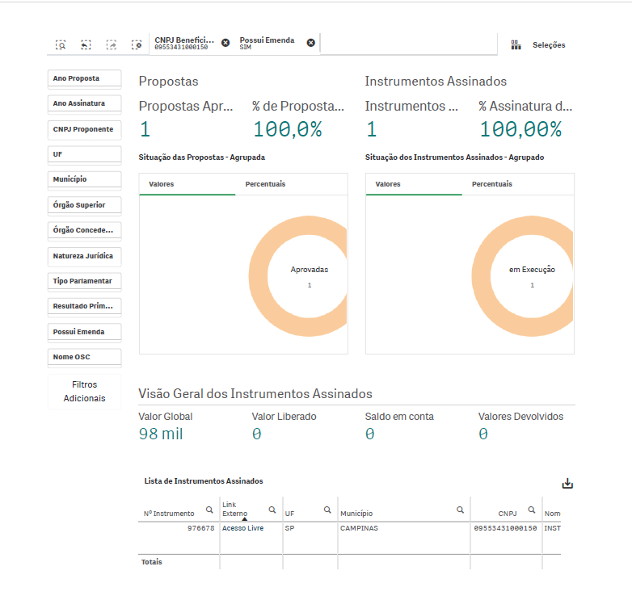Image resolution: width=632 pixels, height=600 pixels.
Task: Remove the CNPJ Beneficiário selection filter
Action: pos(225,43)
